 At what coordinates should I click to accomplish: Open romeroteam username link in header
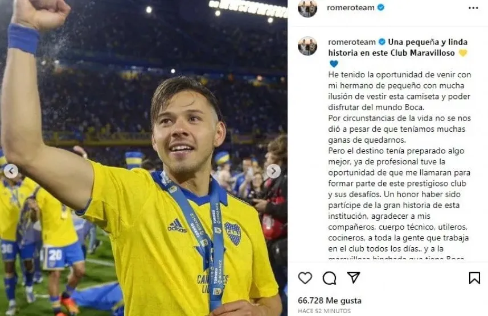pos(351,7)
